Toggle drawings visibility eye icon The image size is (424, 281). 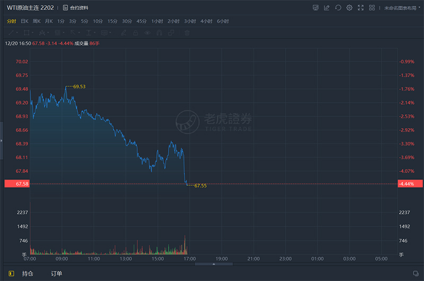(148, 33)
